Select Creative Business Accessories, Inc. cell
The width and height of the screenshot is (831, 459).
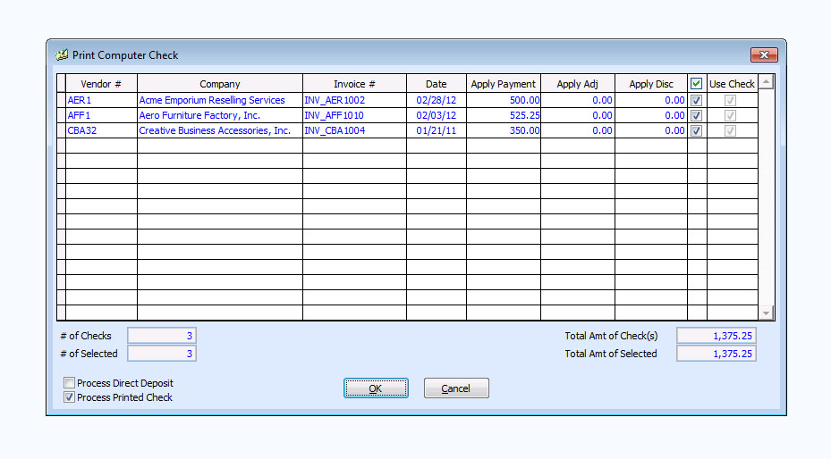(x=219, y=131)
